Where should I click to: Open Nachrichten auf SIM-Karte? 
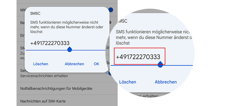point(43,101)
